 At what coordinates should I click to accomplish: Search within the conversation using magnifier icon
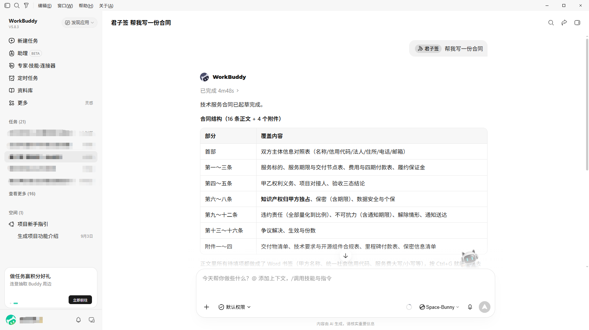551,23
